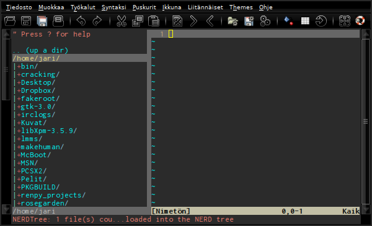Click the Print toolbar icon
This screenshot has width=372, height=226.
pyautogui.click(x=58, y=21)
